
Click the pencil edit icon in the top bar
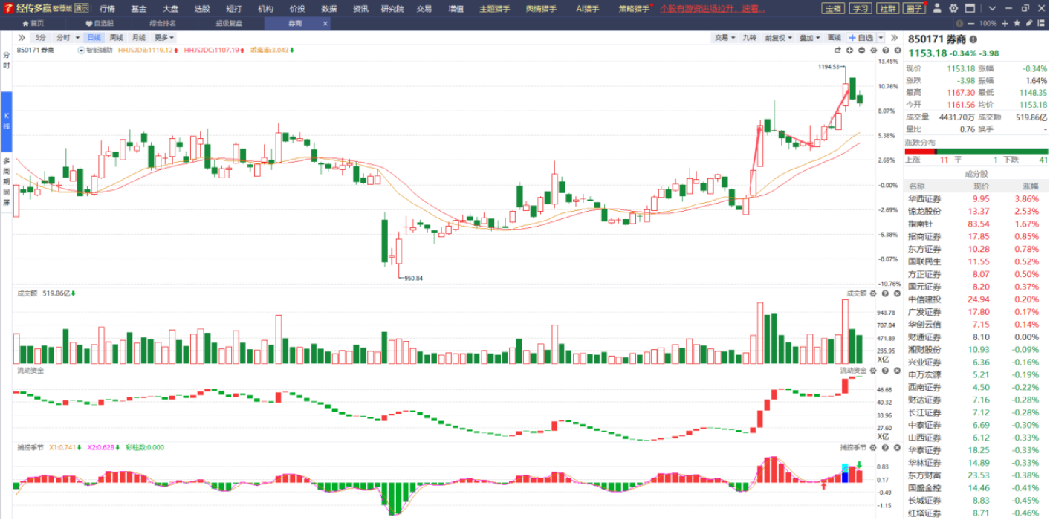(1029, 23)
